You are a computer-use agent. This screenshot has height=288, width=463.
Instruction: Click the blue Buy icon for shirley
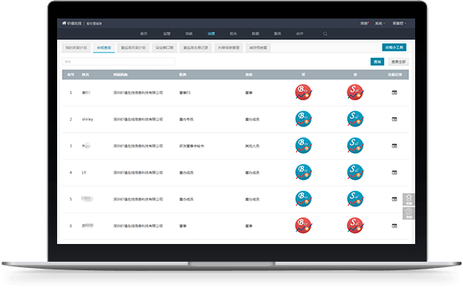(x=303, y=119)
